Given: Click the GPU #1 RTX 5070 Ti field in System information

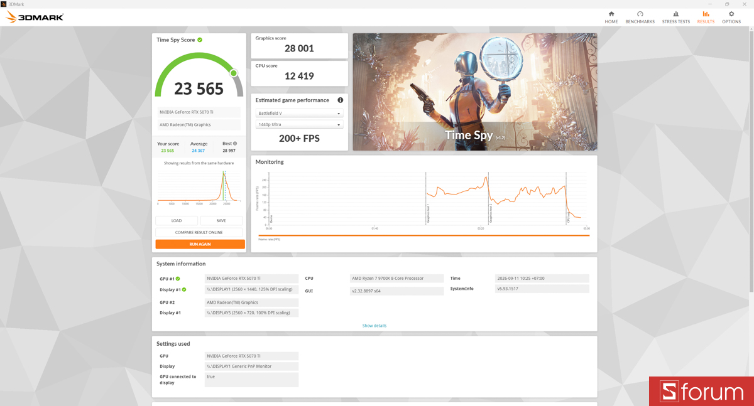Looking at the screenshot, I should coord(251,279).
